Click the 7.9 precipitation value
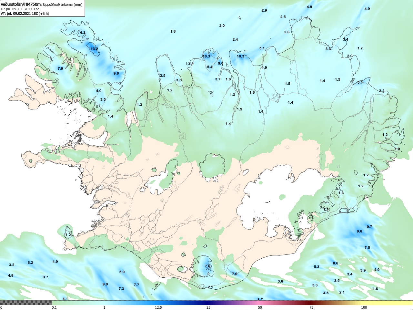The width and height of the screenshot is (413, 310). [x=60, y=68]
